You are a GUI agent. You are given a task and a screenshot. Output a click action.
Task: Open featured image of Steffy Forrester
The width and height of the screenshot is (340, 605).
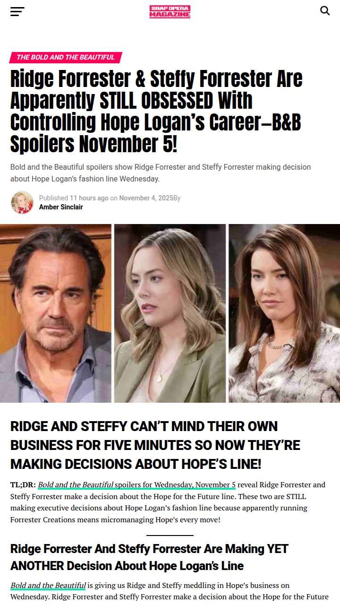tap(284, 313)
